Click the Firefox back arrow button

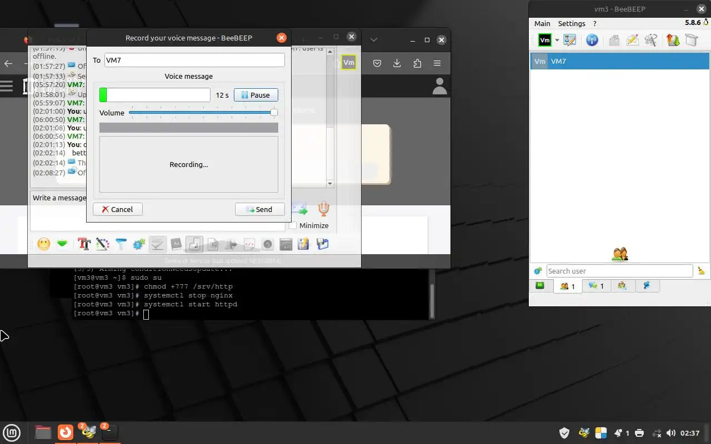tap(8, 63)
